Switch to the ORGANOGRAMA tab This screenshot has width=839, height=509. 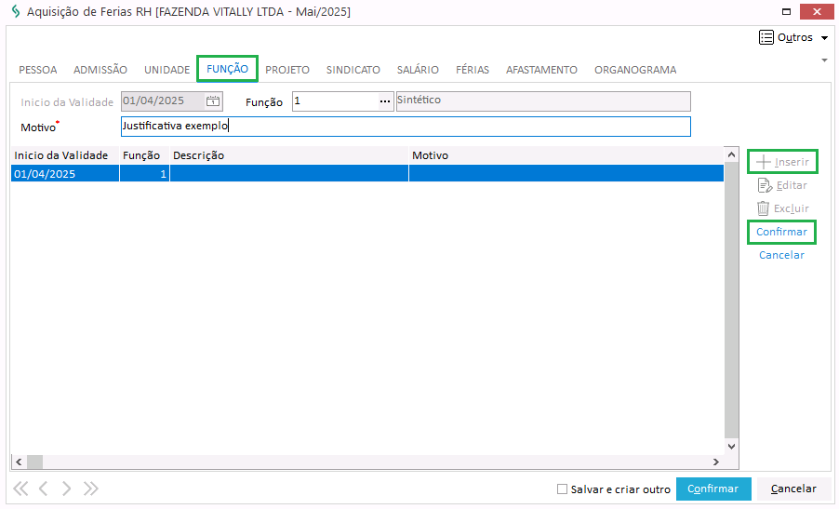[635, 70]
